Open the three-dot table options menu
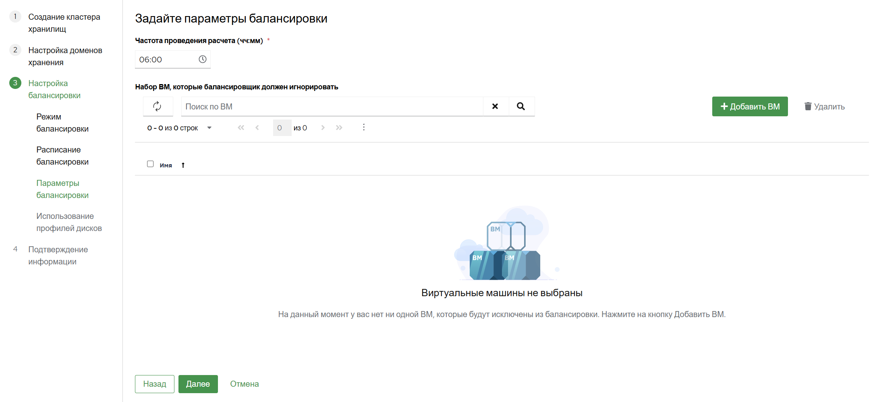Viewport: 877px width, 402px height. pos(364,127)
